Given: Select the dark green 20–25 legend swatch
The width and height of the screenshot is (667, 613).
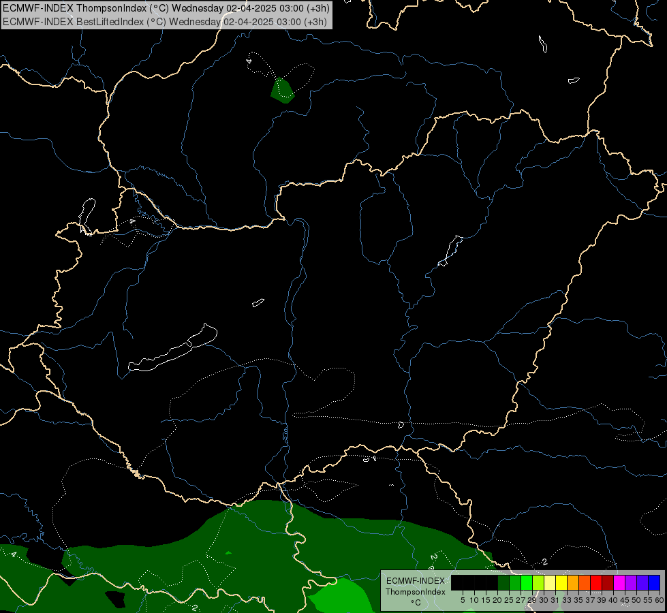Looking at the screenshot, I should click(503, 582).
